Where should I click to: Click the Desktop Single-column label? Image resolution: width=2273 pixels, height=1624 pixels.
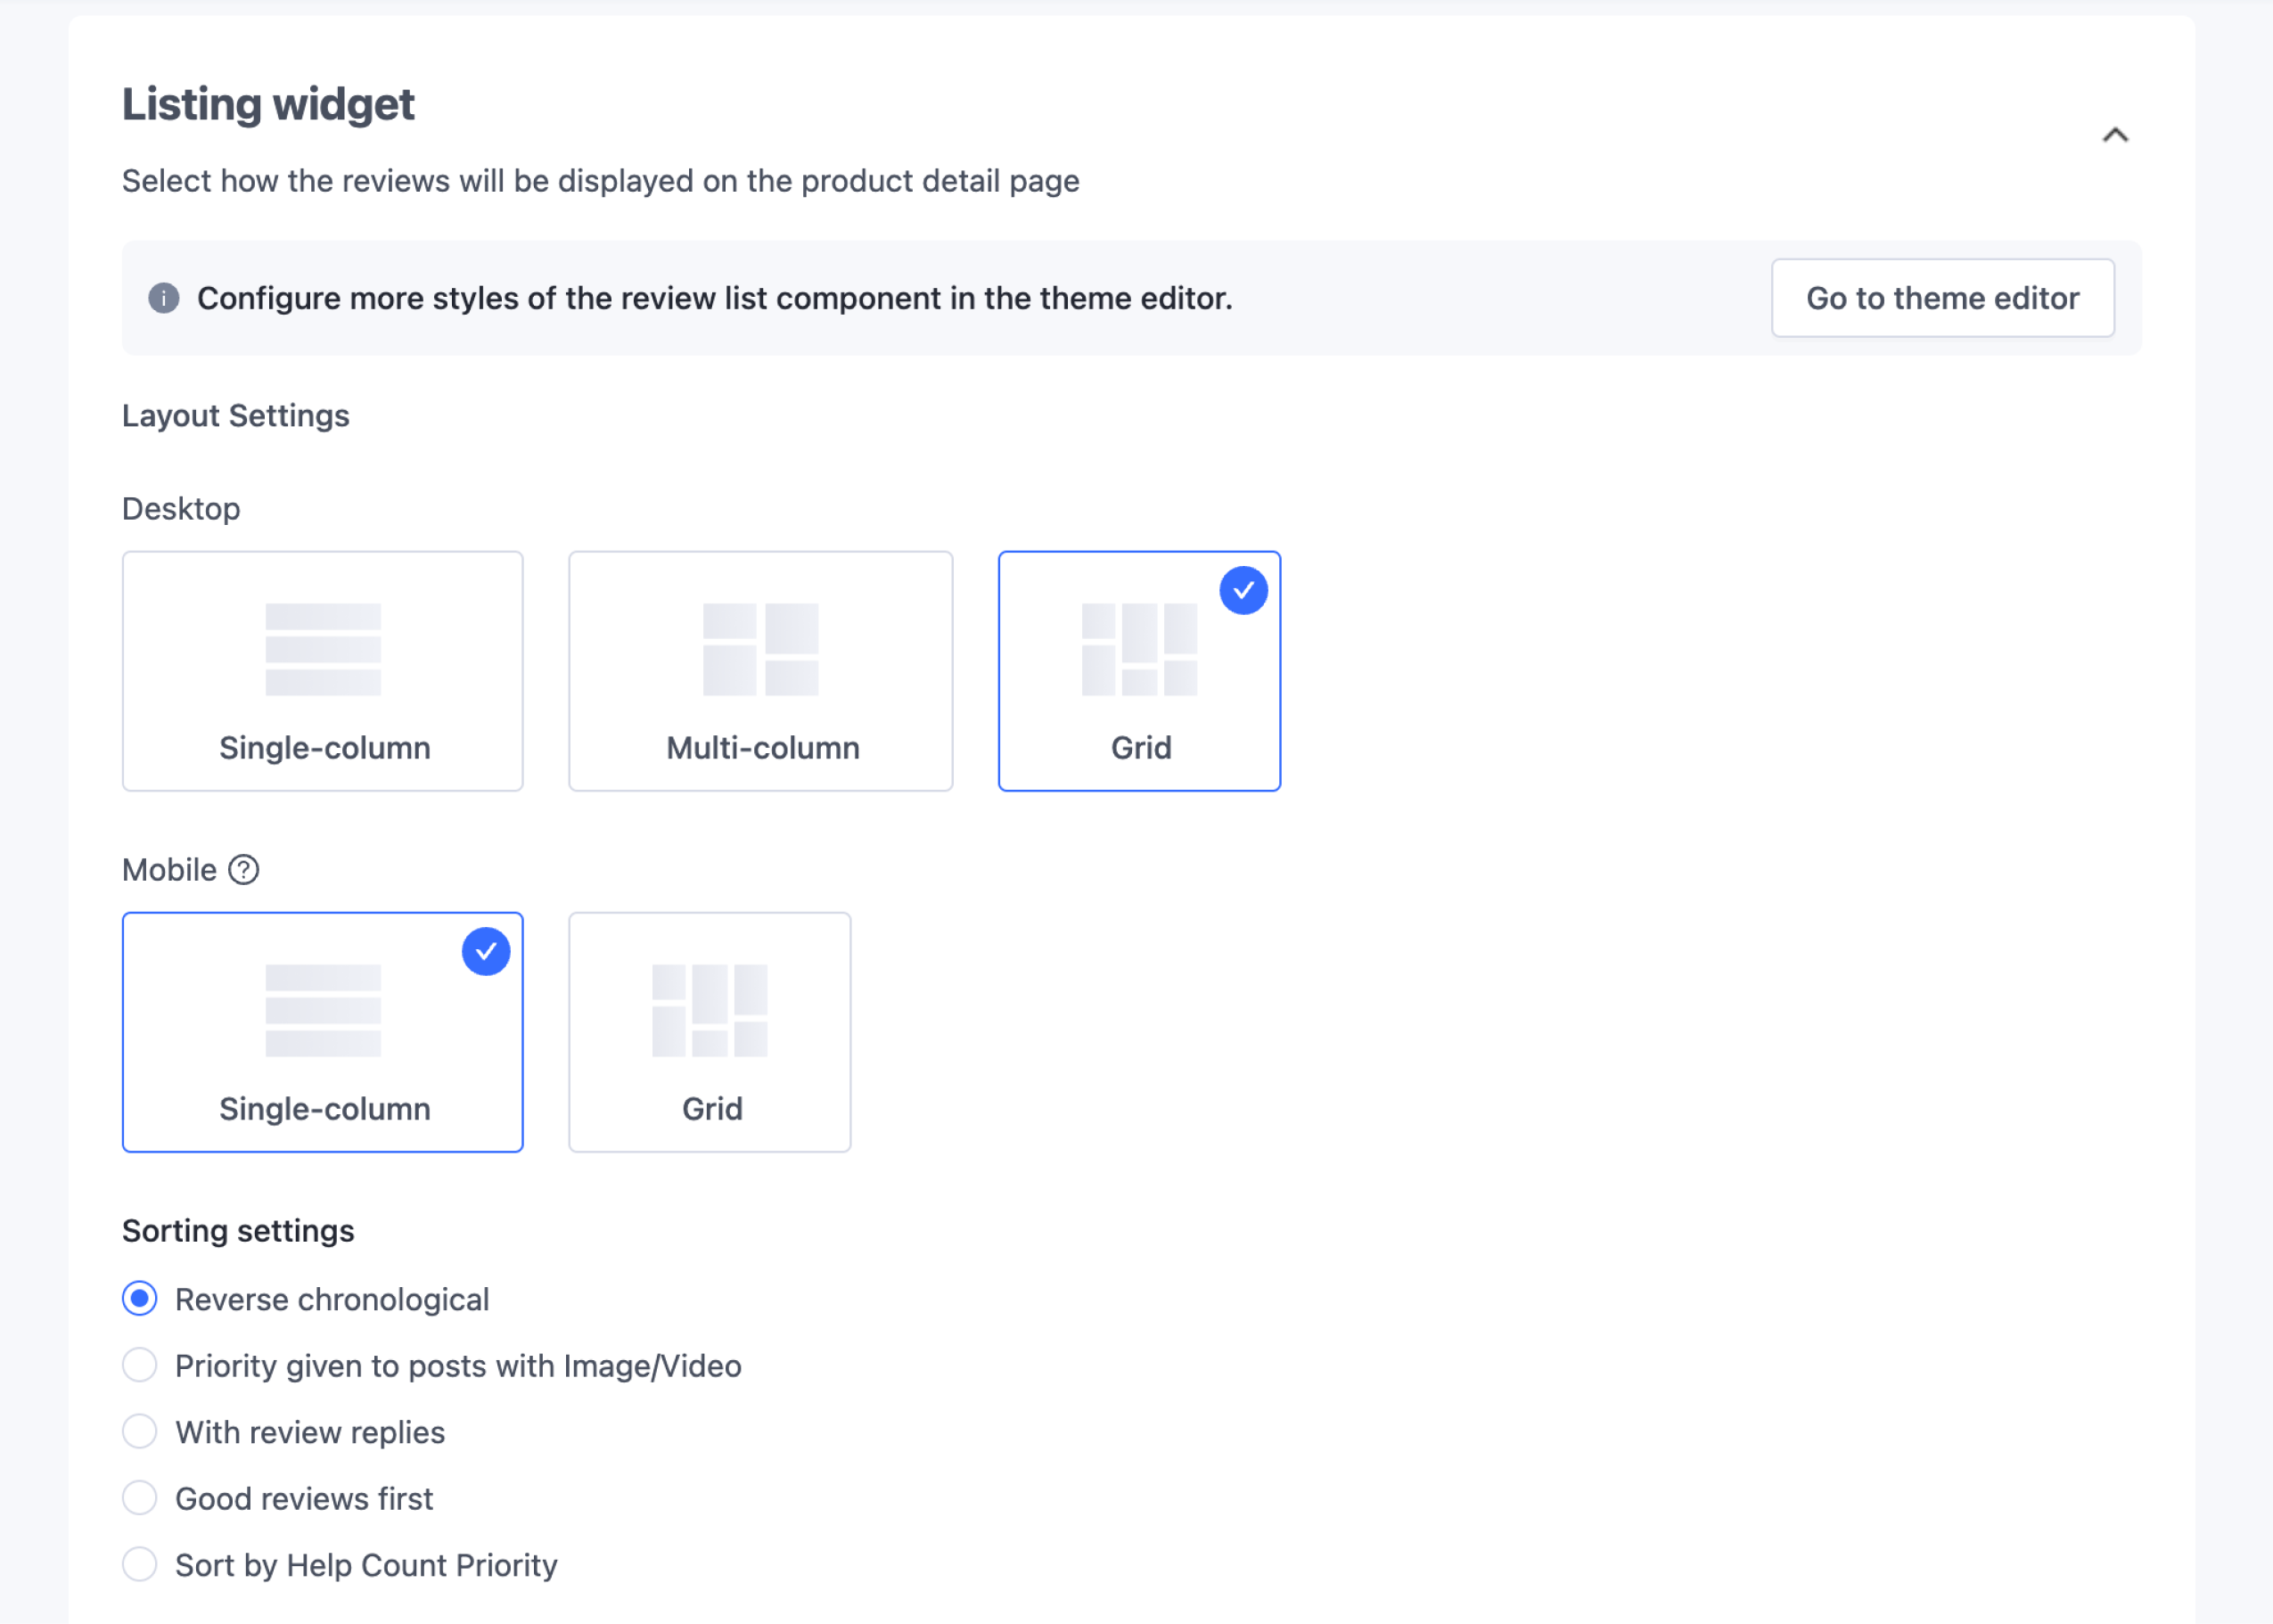[x=325, y=748]
